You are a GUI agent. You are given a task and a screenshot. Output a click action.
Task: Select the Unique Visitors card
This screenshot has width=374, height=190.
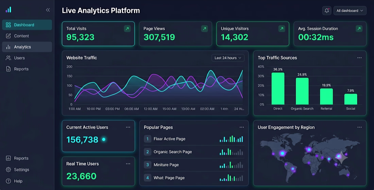coord(253,34)
